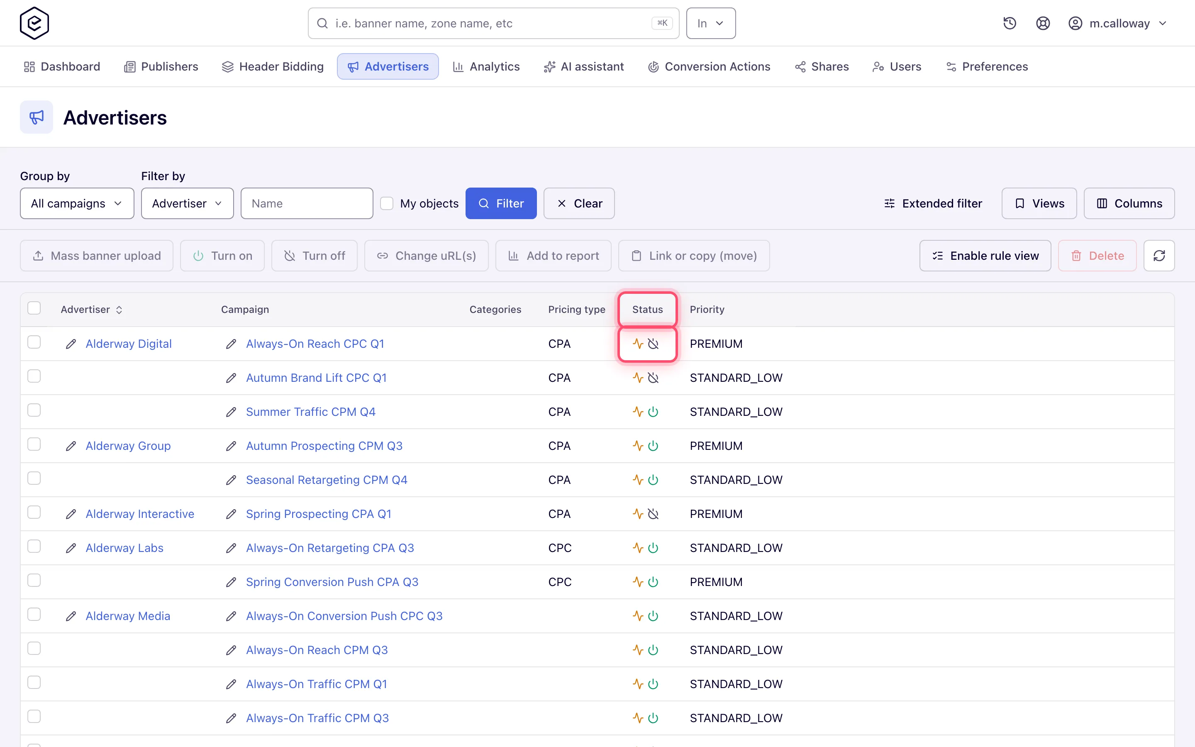Open the m.calloway user menu

[1117, 23]
